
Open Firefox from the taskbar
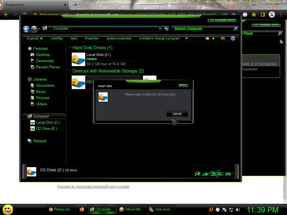(x=82, y=209)
